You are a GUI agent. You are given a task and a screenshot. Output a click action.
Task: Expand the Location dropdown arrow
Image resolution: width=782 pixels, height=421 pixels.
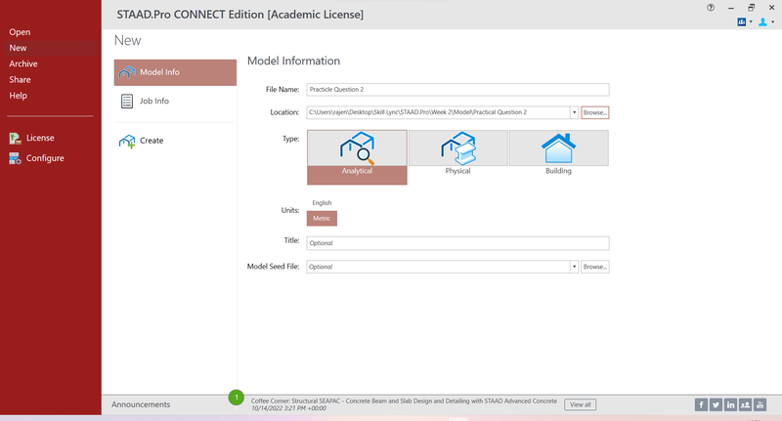574,112
